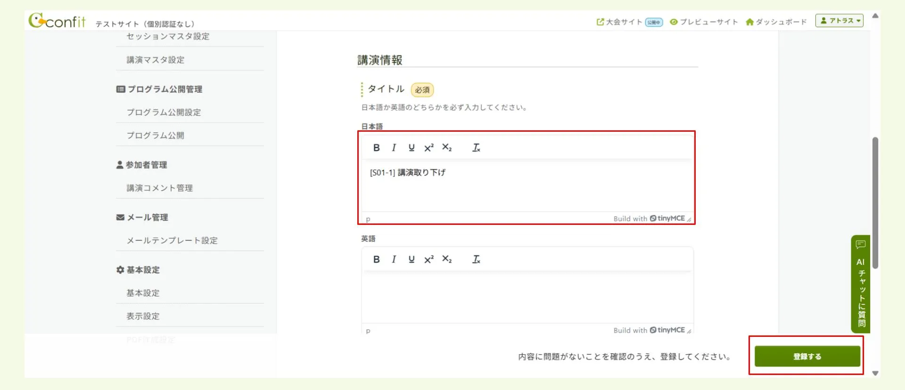905x390 pixels.
Task: Click Bold in Japanese title editor
Action: click(376, 148)
